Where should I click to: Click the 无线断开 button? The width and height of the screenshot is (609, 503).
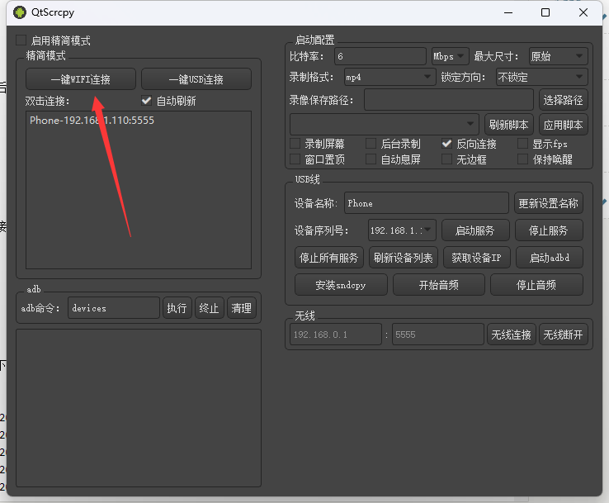(563, 335)
